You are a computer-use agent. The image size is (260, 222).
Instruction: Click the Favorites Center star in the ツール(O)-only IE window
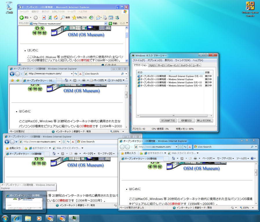pos(12,80)
